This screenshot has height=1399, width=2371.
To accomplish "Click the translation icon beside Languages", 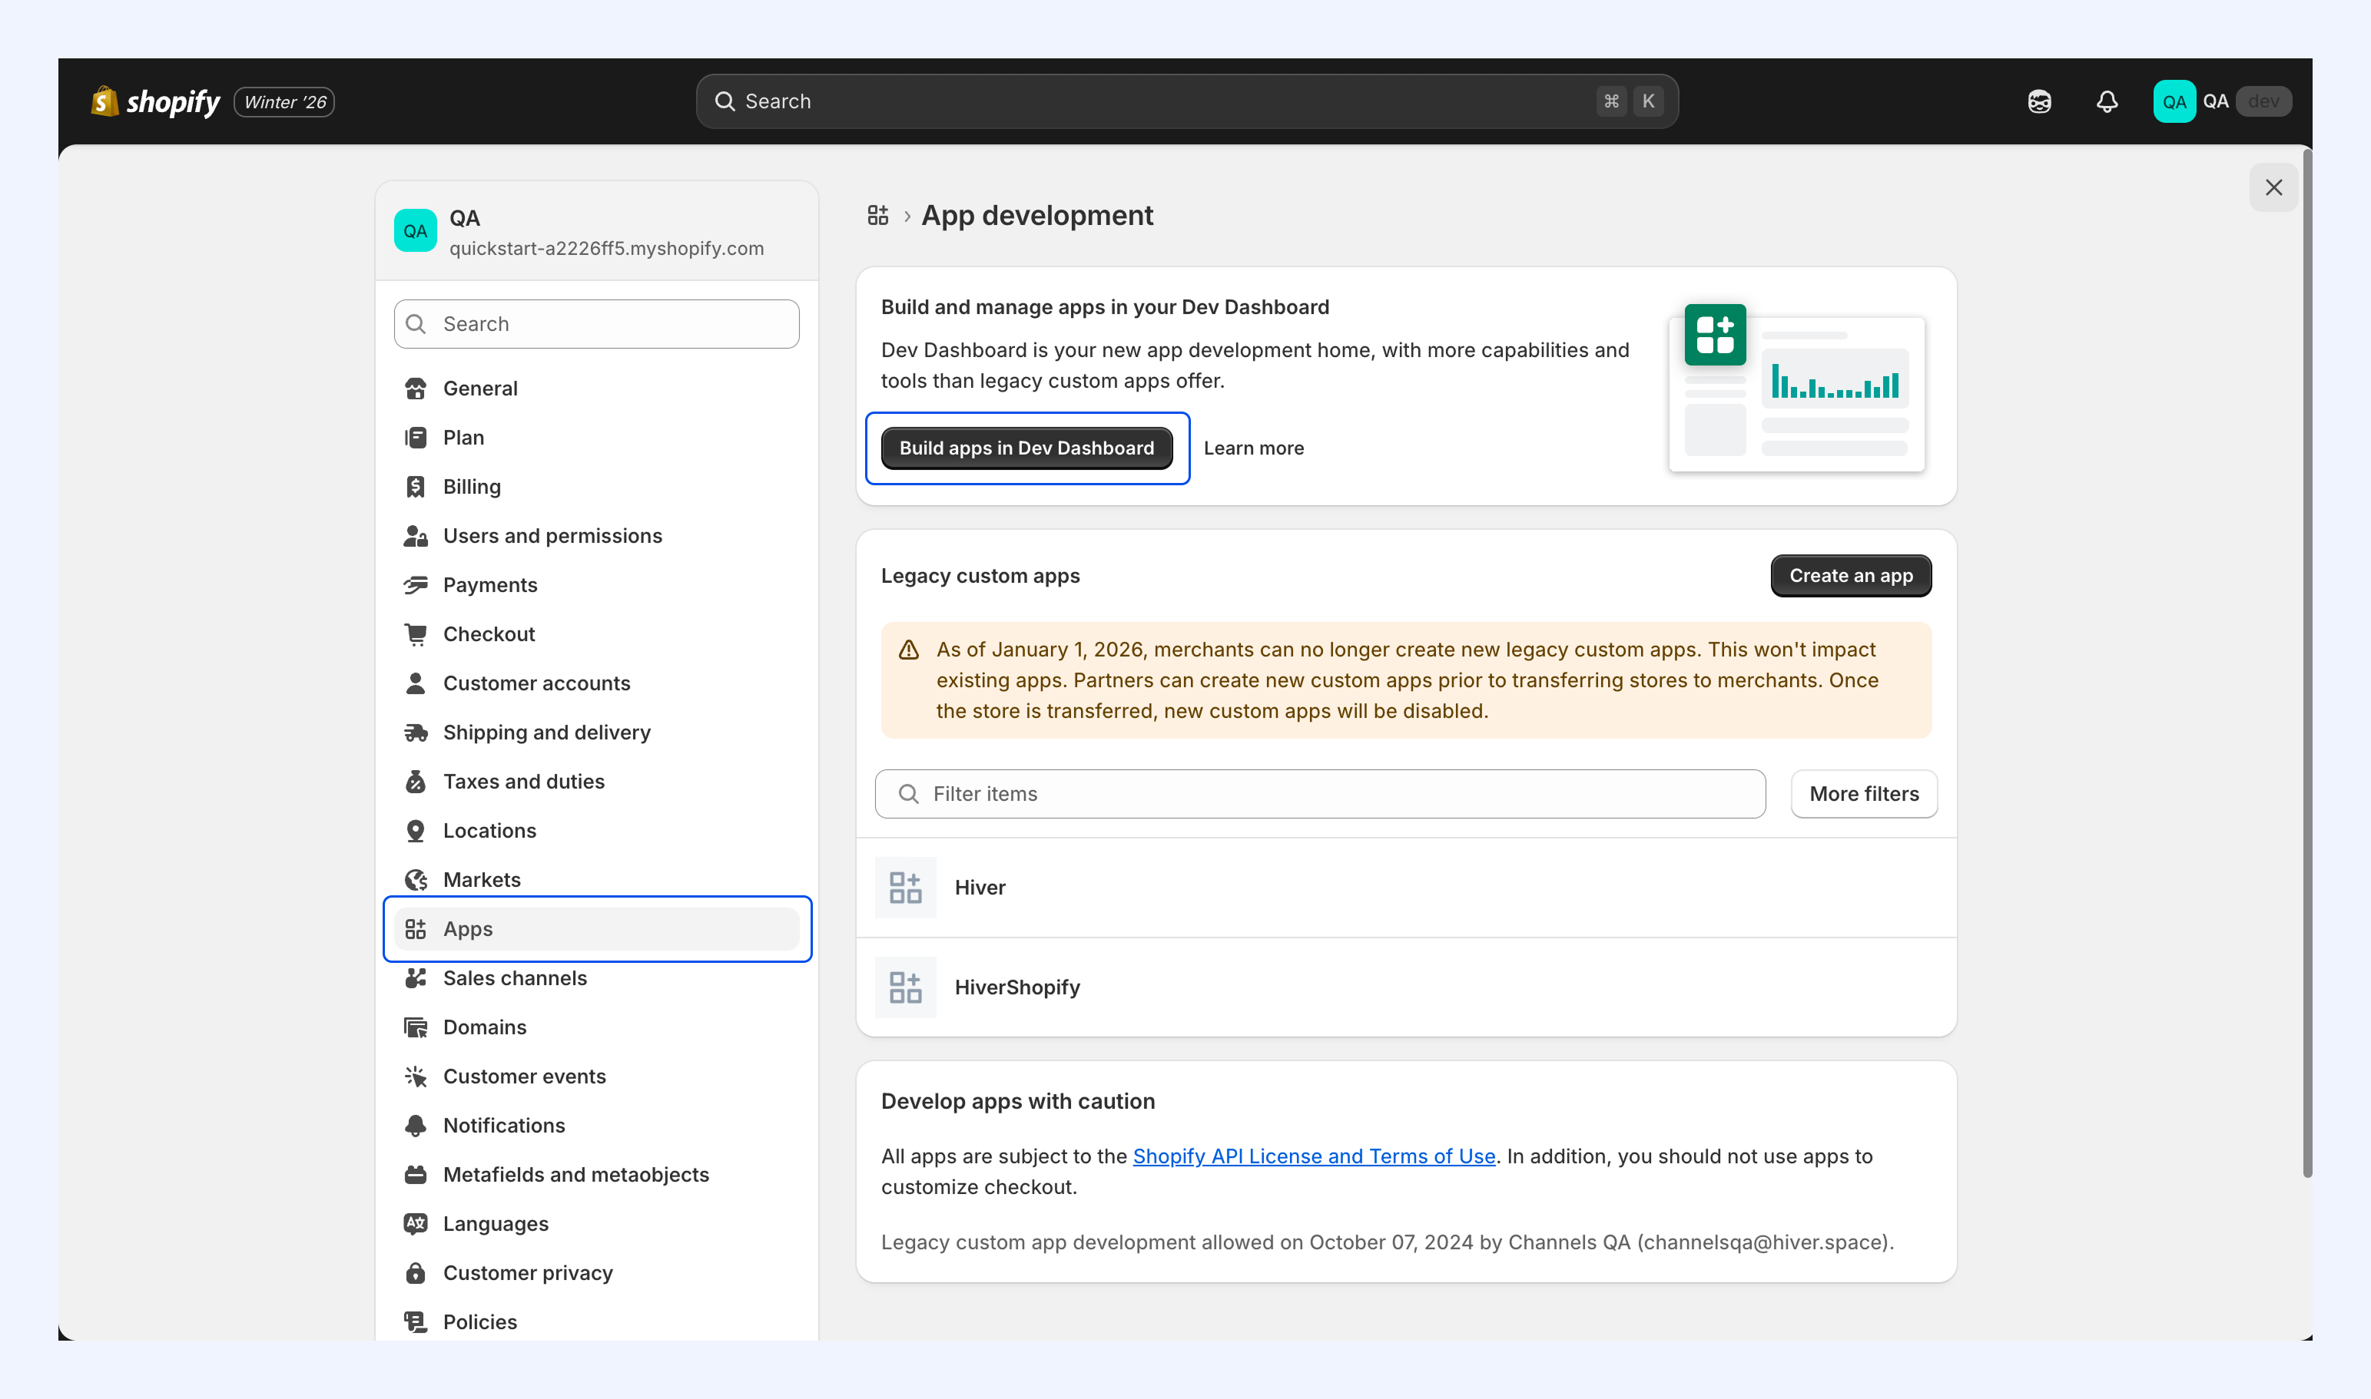I will (415, 1222).
